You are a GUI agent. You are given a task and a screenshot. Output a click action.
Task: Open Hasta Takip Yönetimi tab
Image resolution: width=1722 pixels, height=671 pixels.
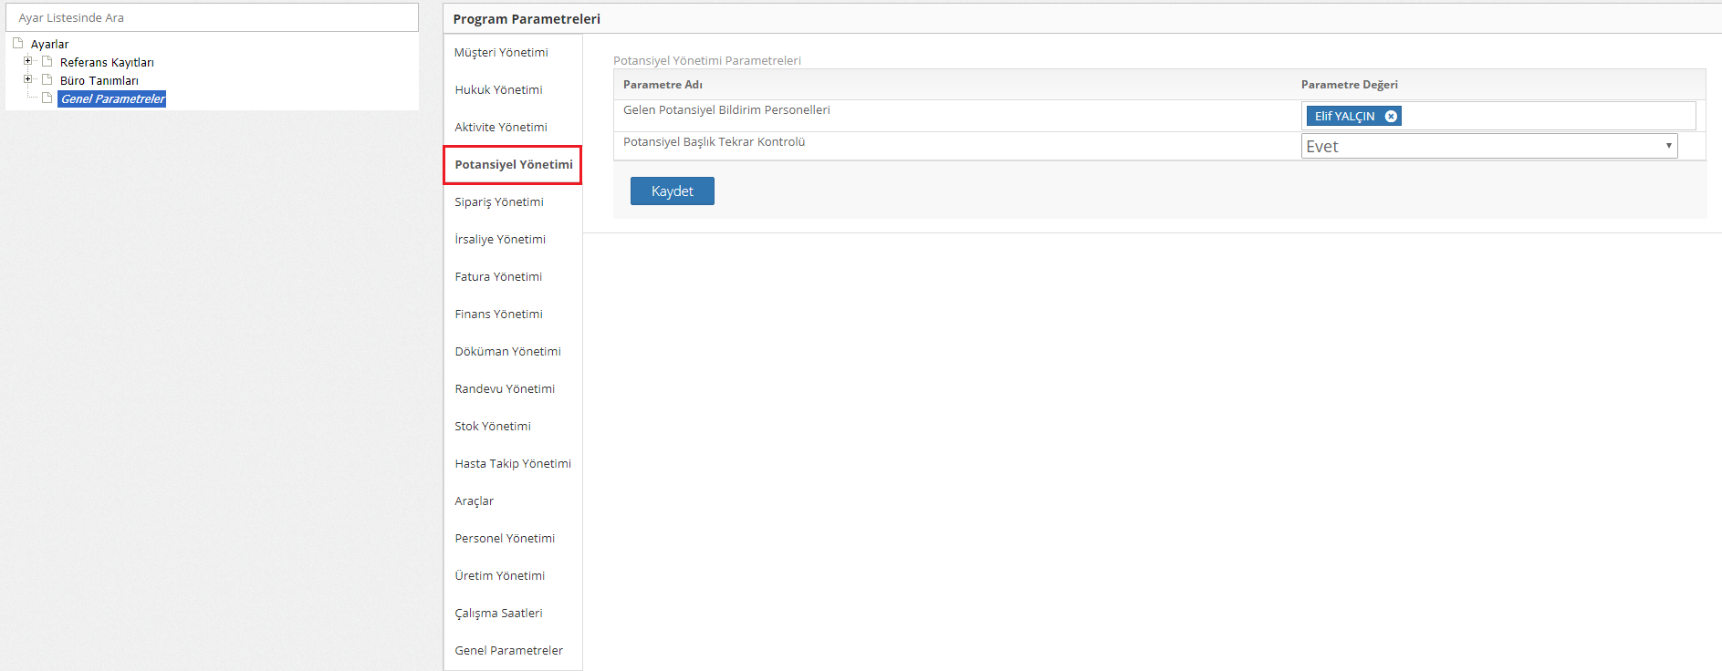coord(513,464)
